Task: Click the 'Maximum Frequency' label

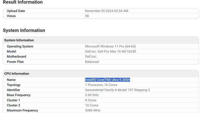Action: 22,110
